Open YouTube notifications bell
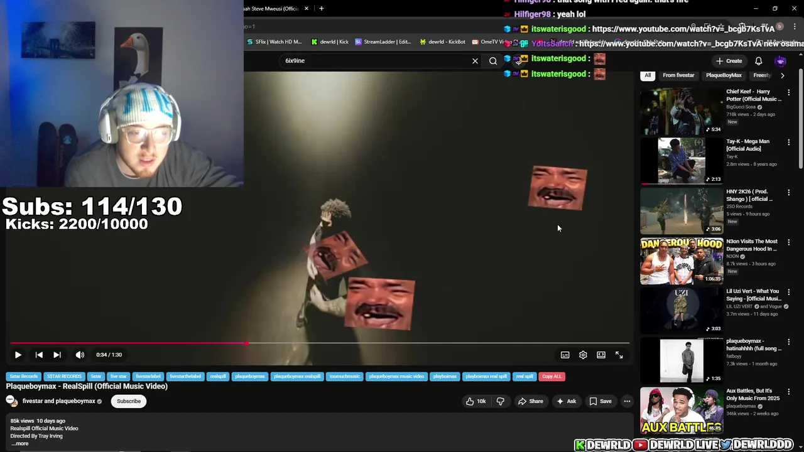This screenshot has height=452, width=804. coord(758,61)
